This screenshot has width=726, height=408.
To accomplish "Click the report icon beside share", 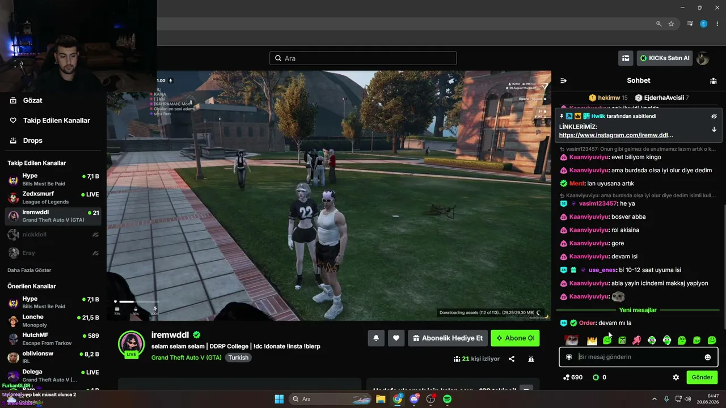I will pyautogui.click(x=531, y=359).
